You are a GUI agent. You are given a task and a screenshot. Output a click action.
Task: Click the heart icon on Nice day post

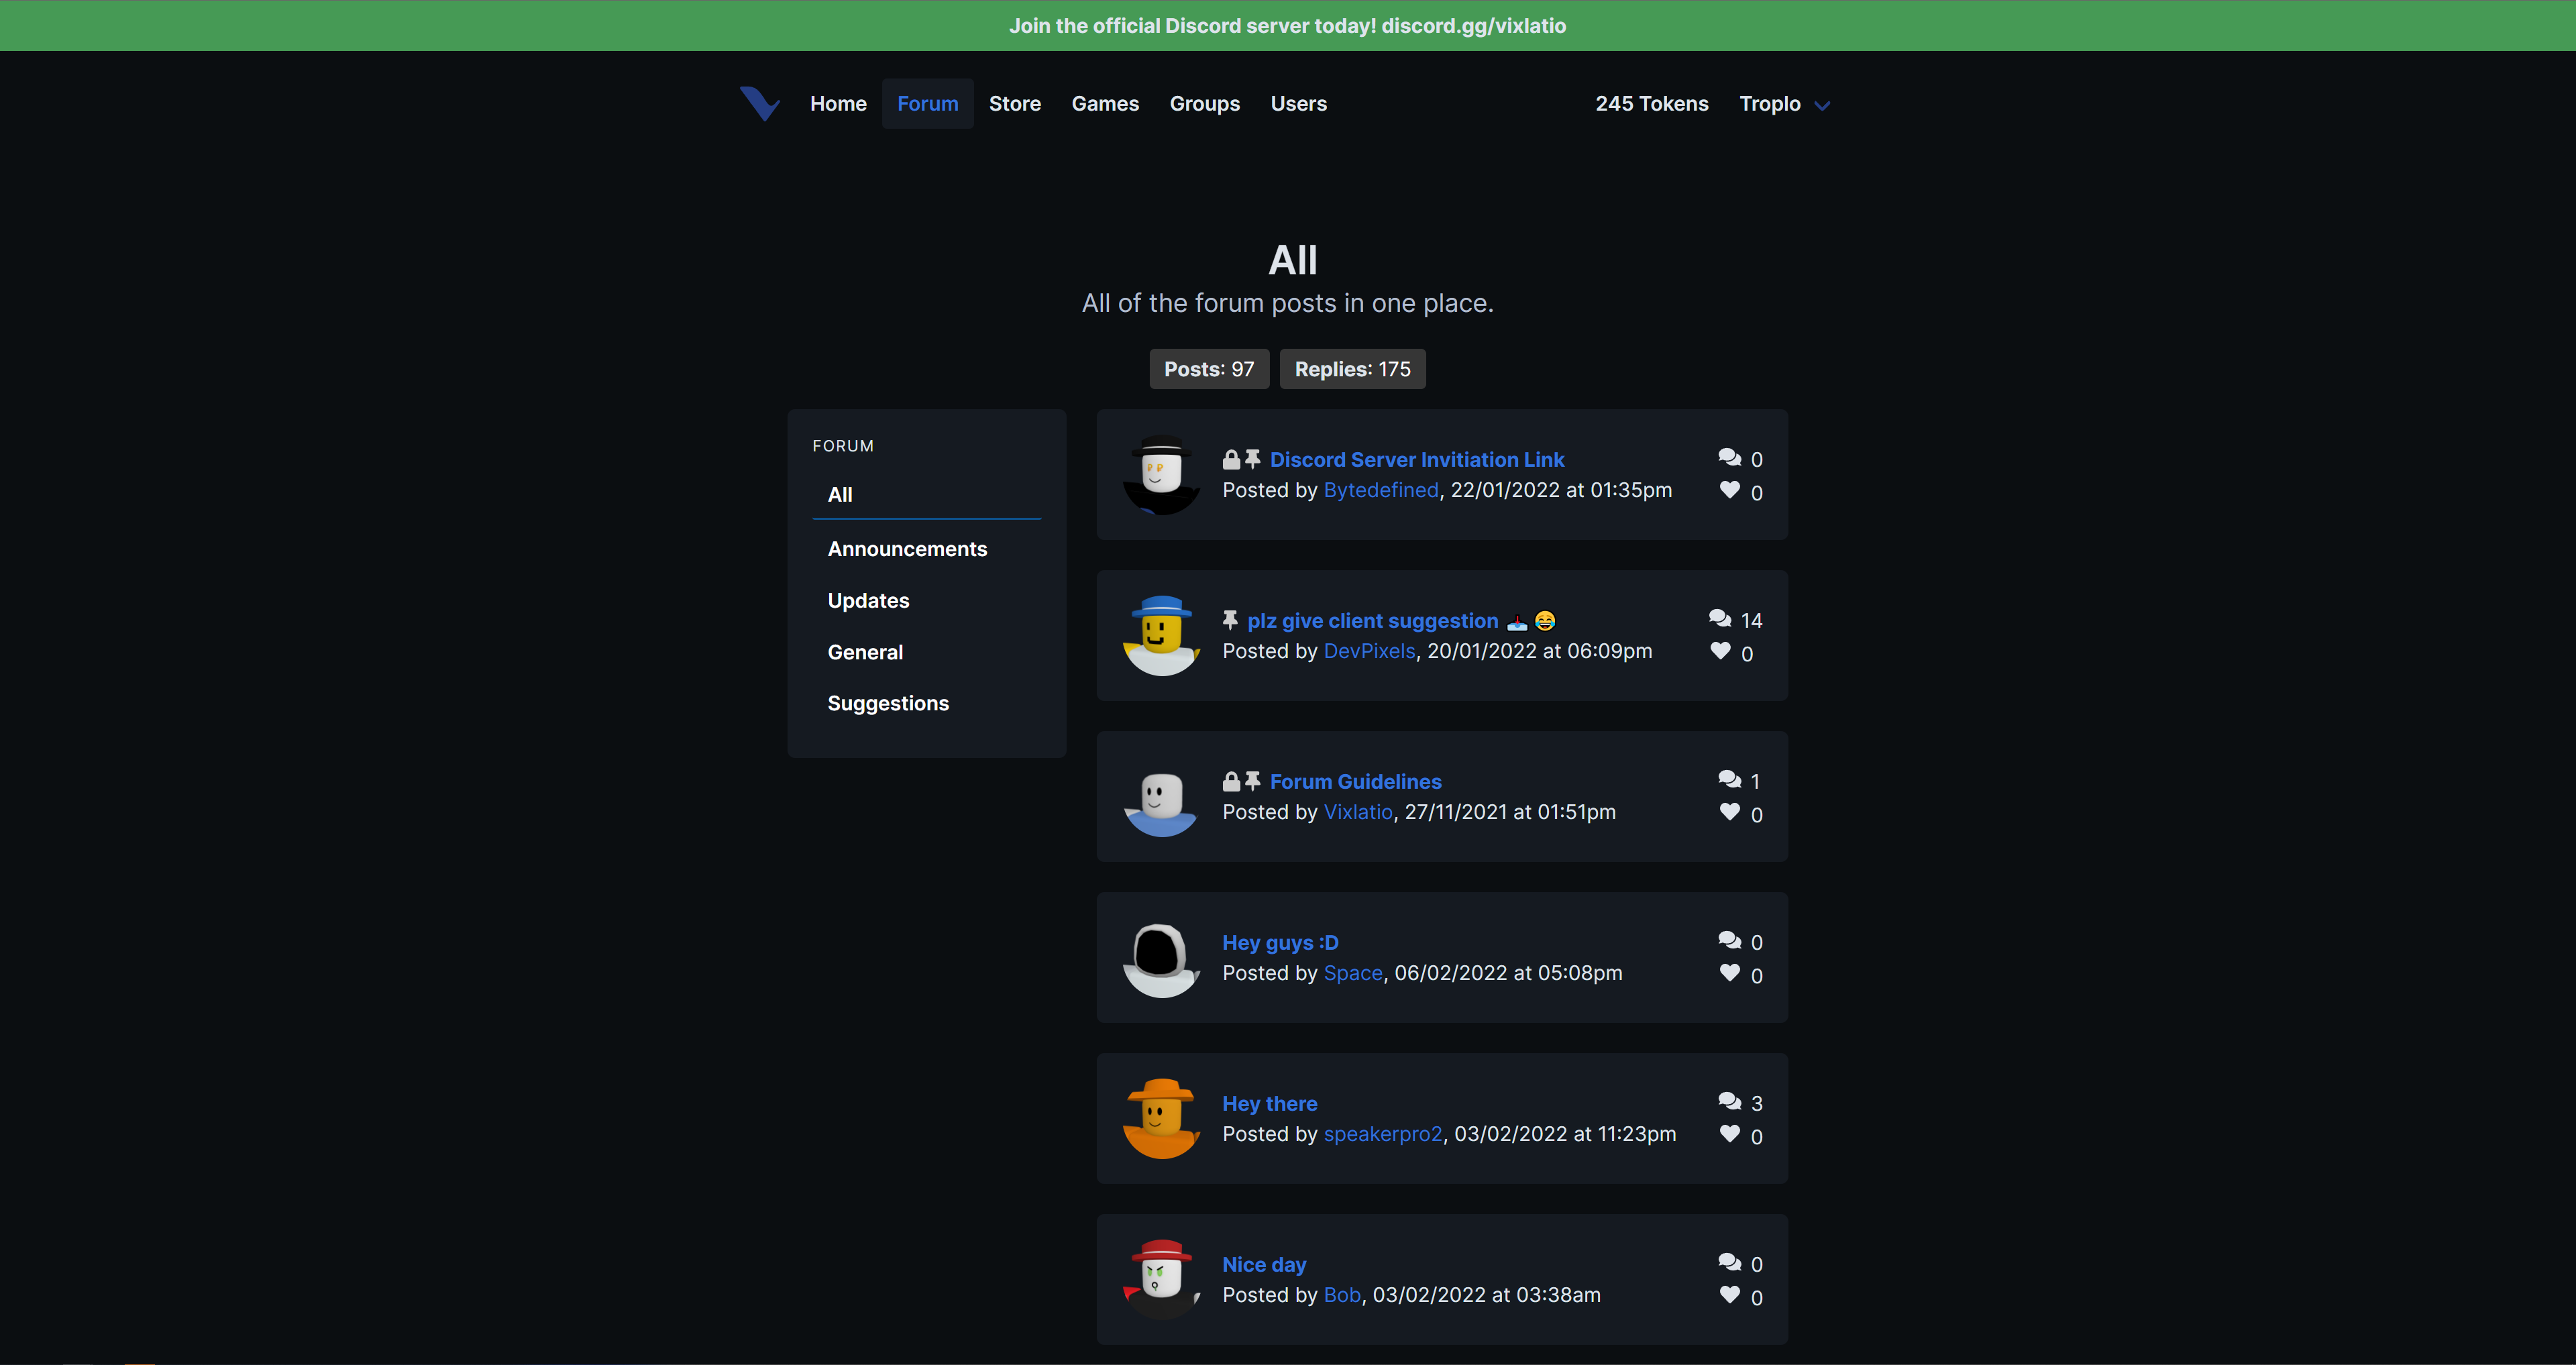coord(1729,1295)
